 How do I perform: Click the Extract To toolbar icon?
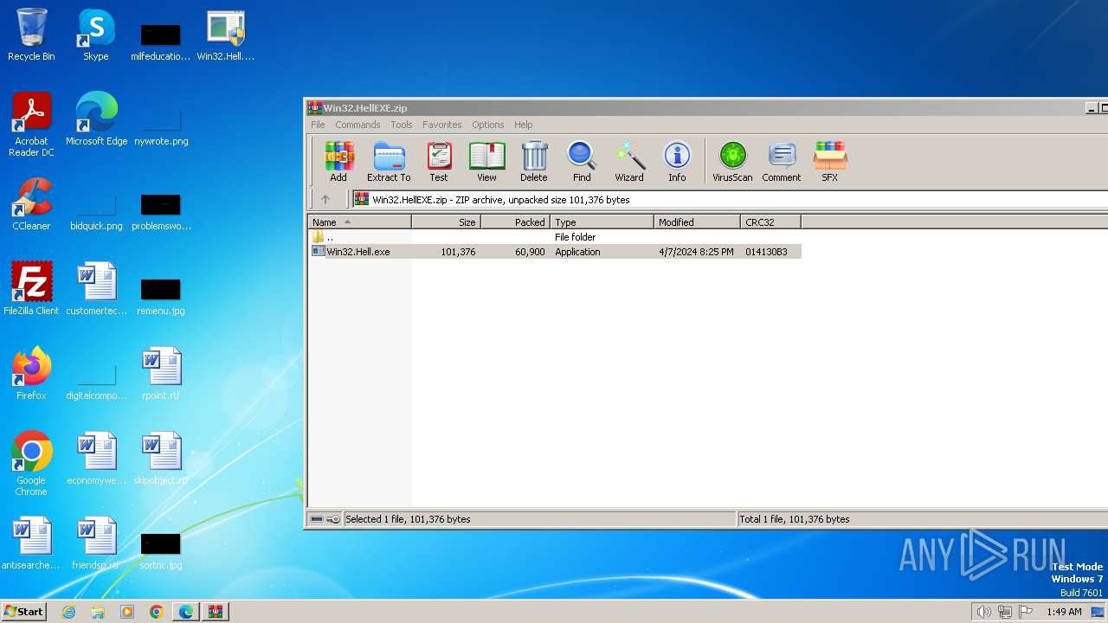(x=389, y=162)
